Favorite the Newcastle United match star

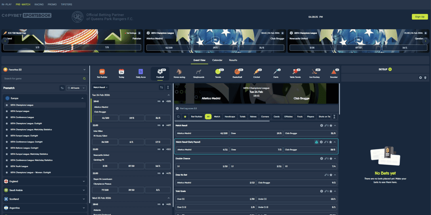(163, 149)
